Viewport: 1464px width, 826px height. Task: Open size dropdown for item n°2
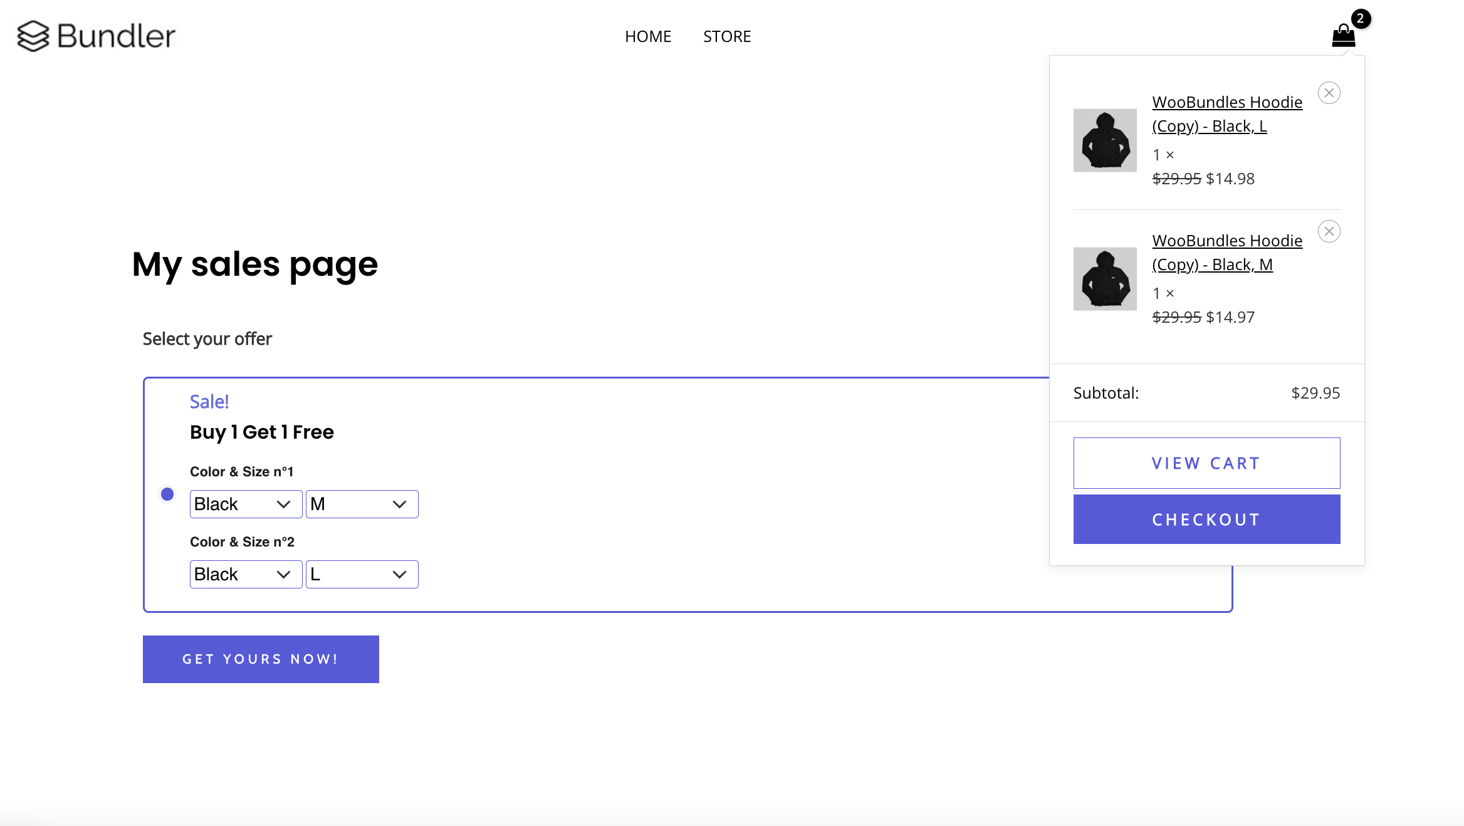pyautogui.click(x=362, y=575)
